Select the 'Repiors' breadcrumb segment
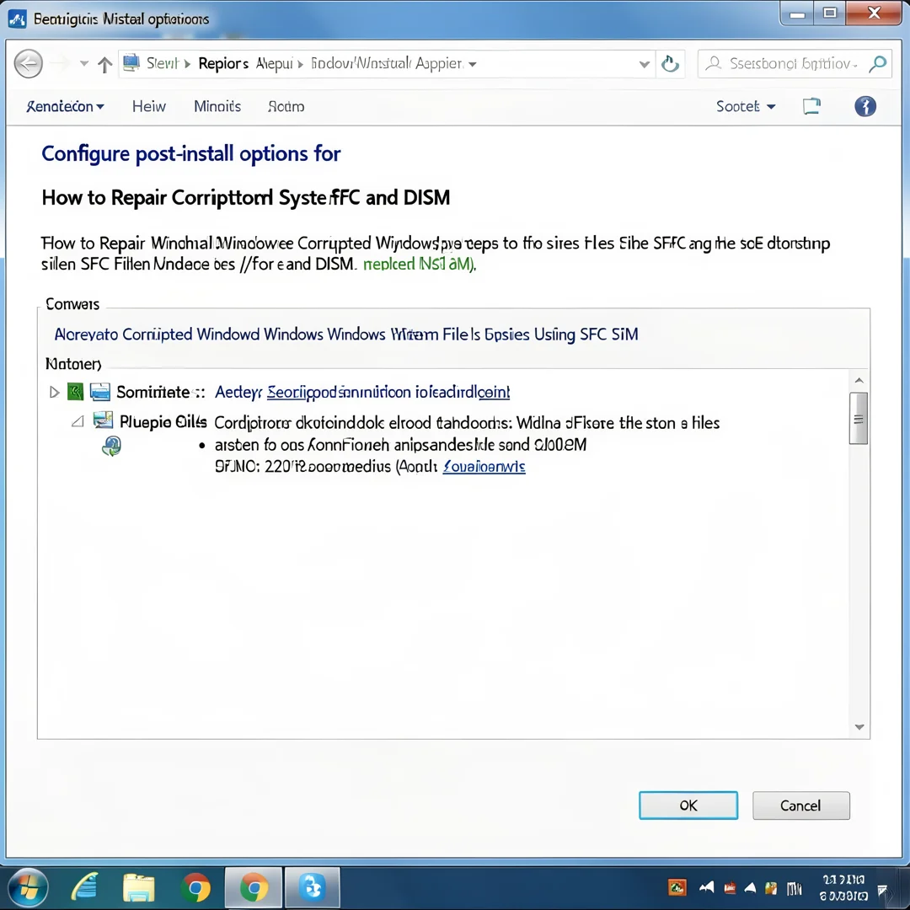 point(223,63)
